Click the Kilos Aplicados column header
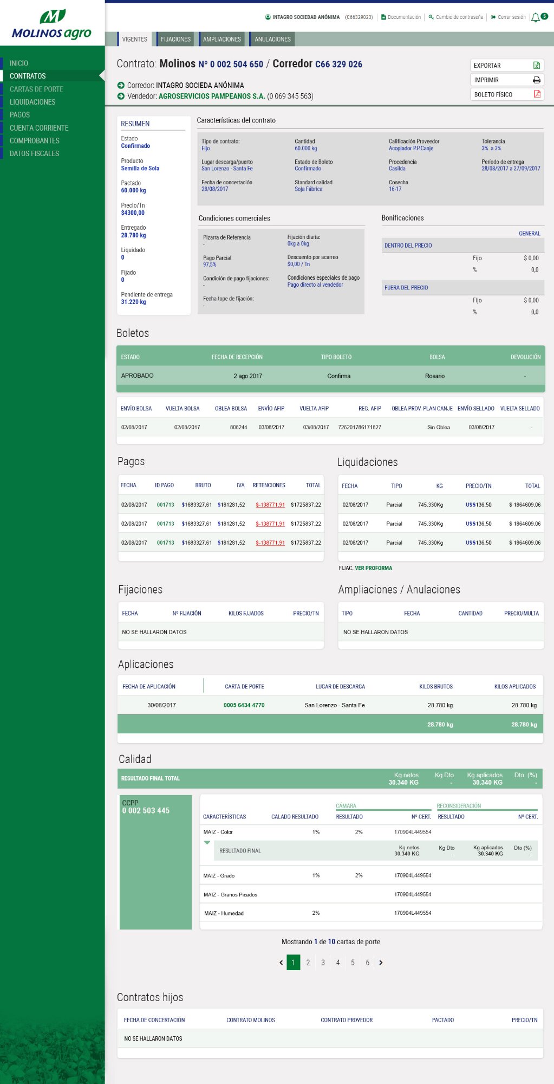This screenshot has width=554, height=1084. [515, 687]
